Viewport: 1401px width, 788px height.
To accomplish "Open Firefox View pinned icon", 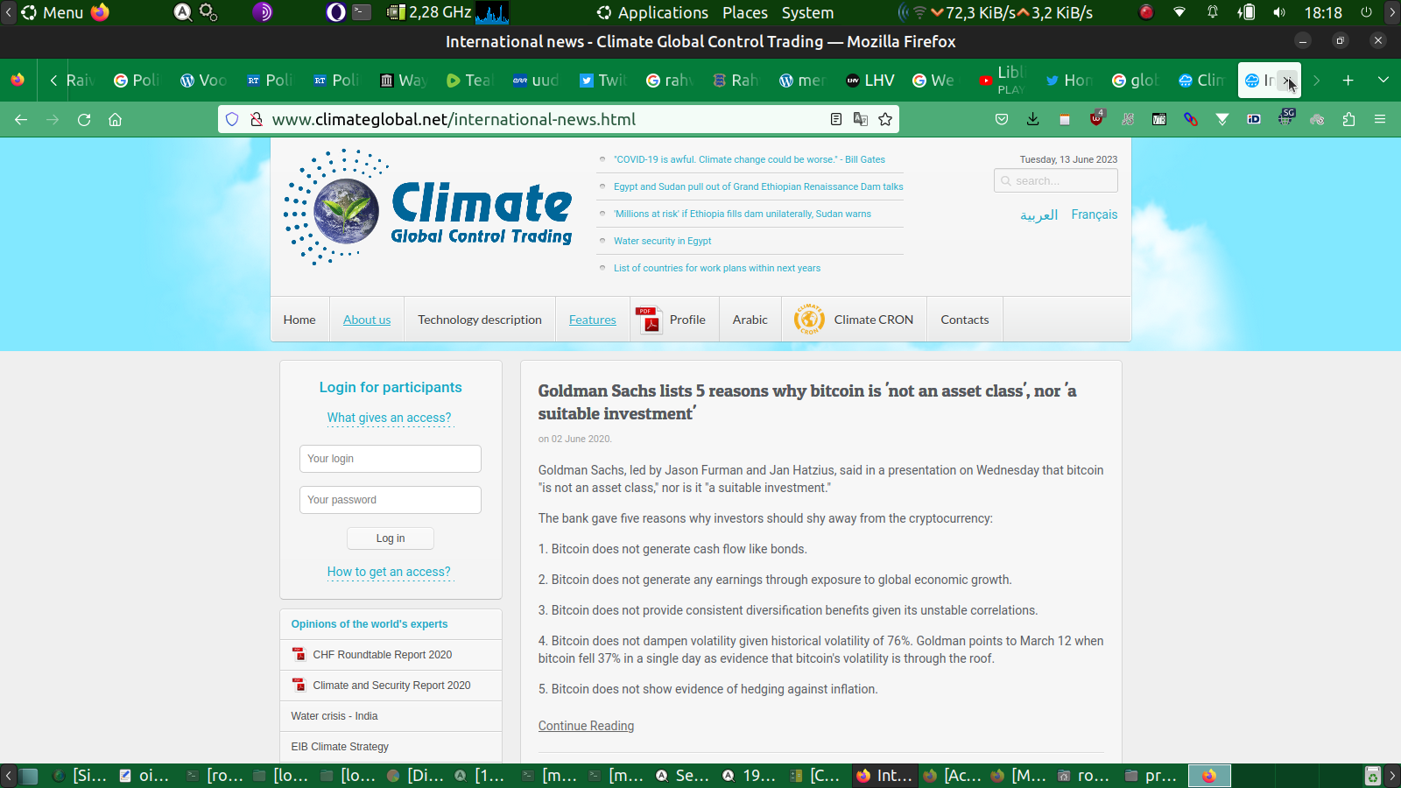I will point(18,81).
